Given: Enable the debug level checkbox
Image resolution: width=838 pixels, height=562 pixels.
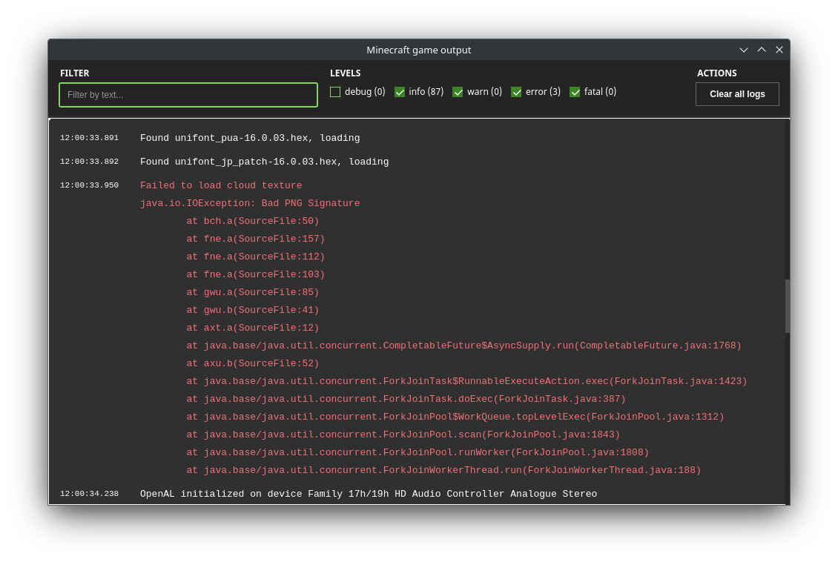Looking at the screenshot, I should pyautogui.click(x=335, y=92).
